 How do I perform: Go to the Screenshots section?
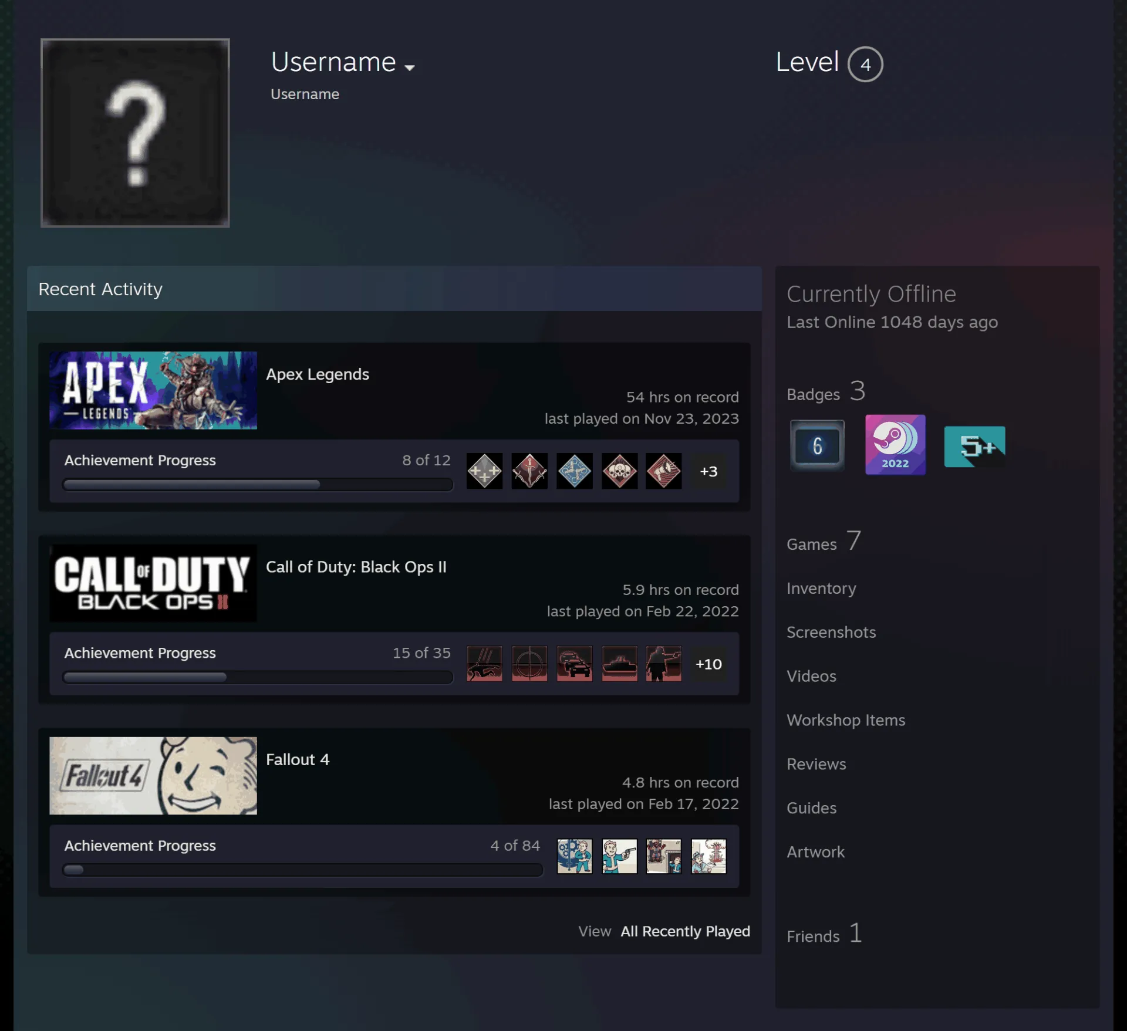coord(831,632)
